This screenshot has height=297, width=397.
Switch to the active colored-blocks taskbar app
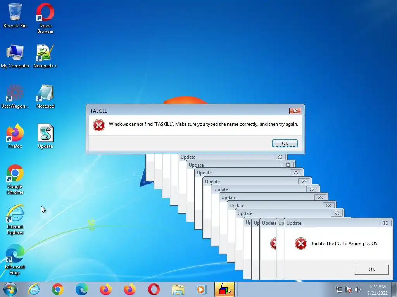[224, 289]
